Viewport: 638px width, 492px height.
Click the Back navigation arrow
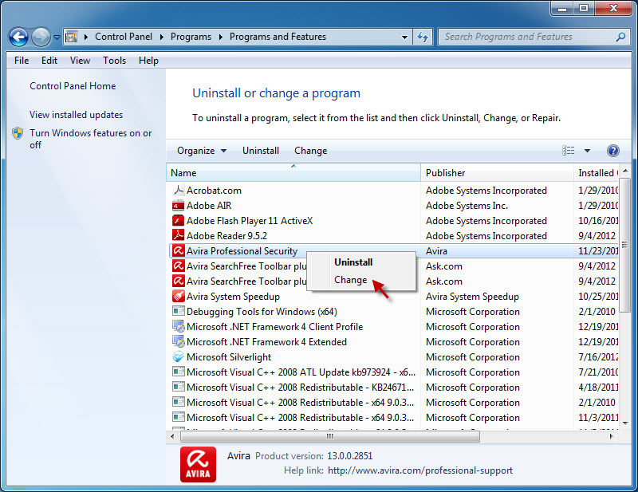18,37
